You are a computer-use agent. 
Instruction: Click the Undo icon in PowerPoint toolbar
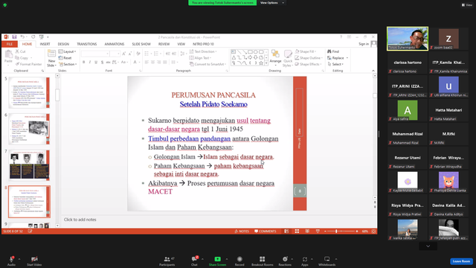[x=22, y=36]
